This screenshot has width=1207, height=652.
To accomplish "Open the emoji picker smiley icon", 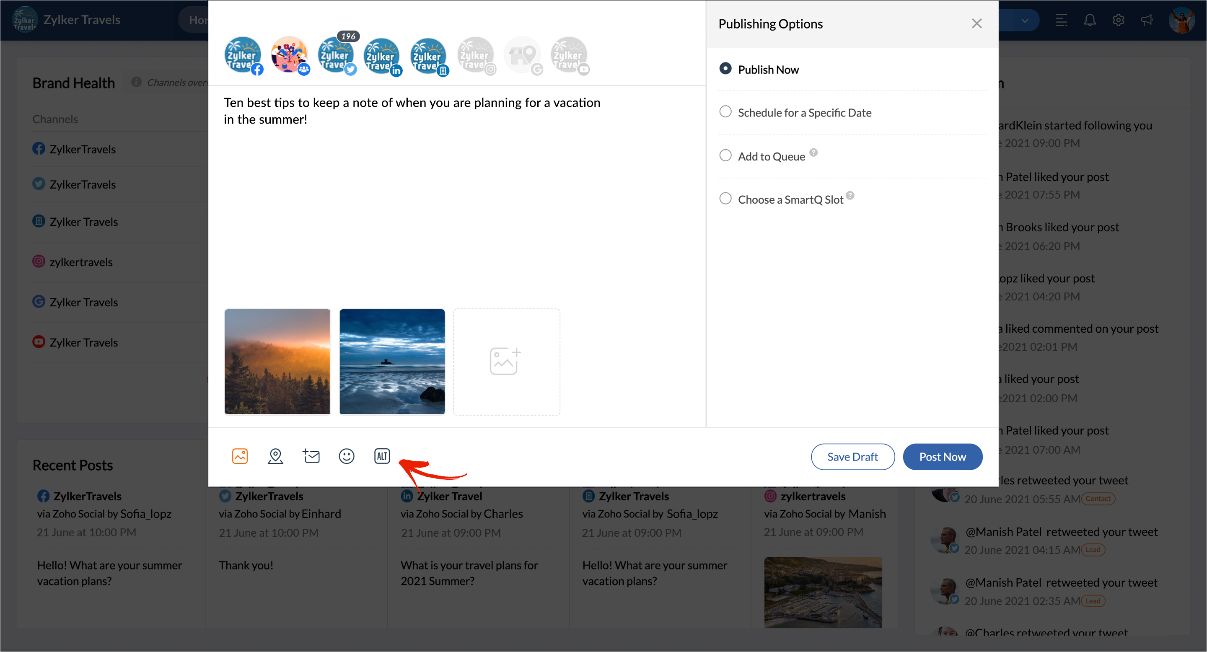I will 346,456.
